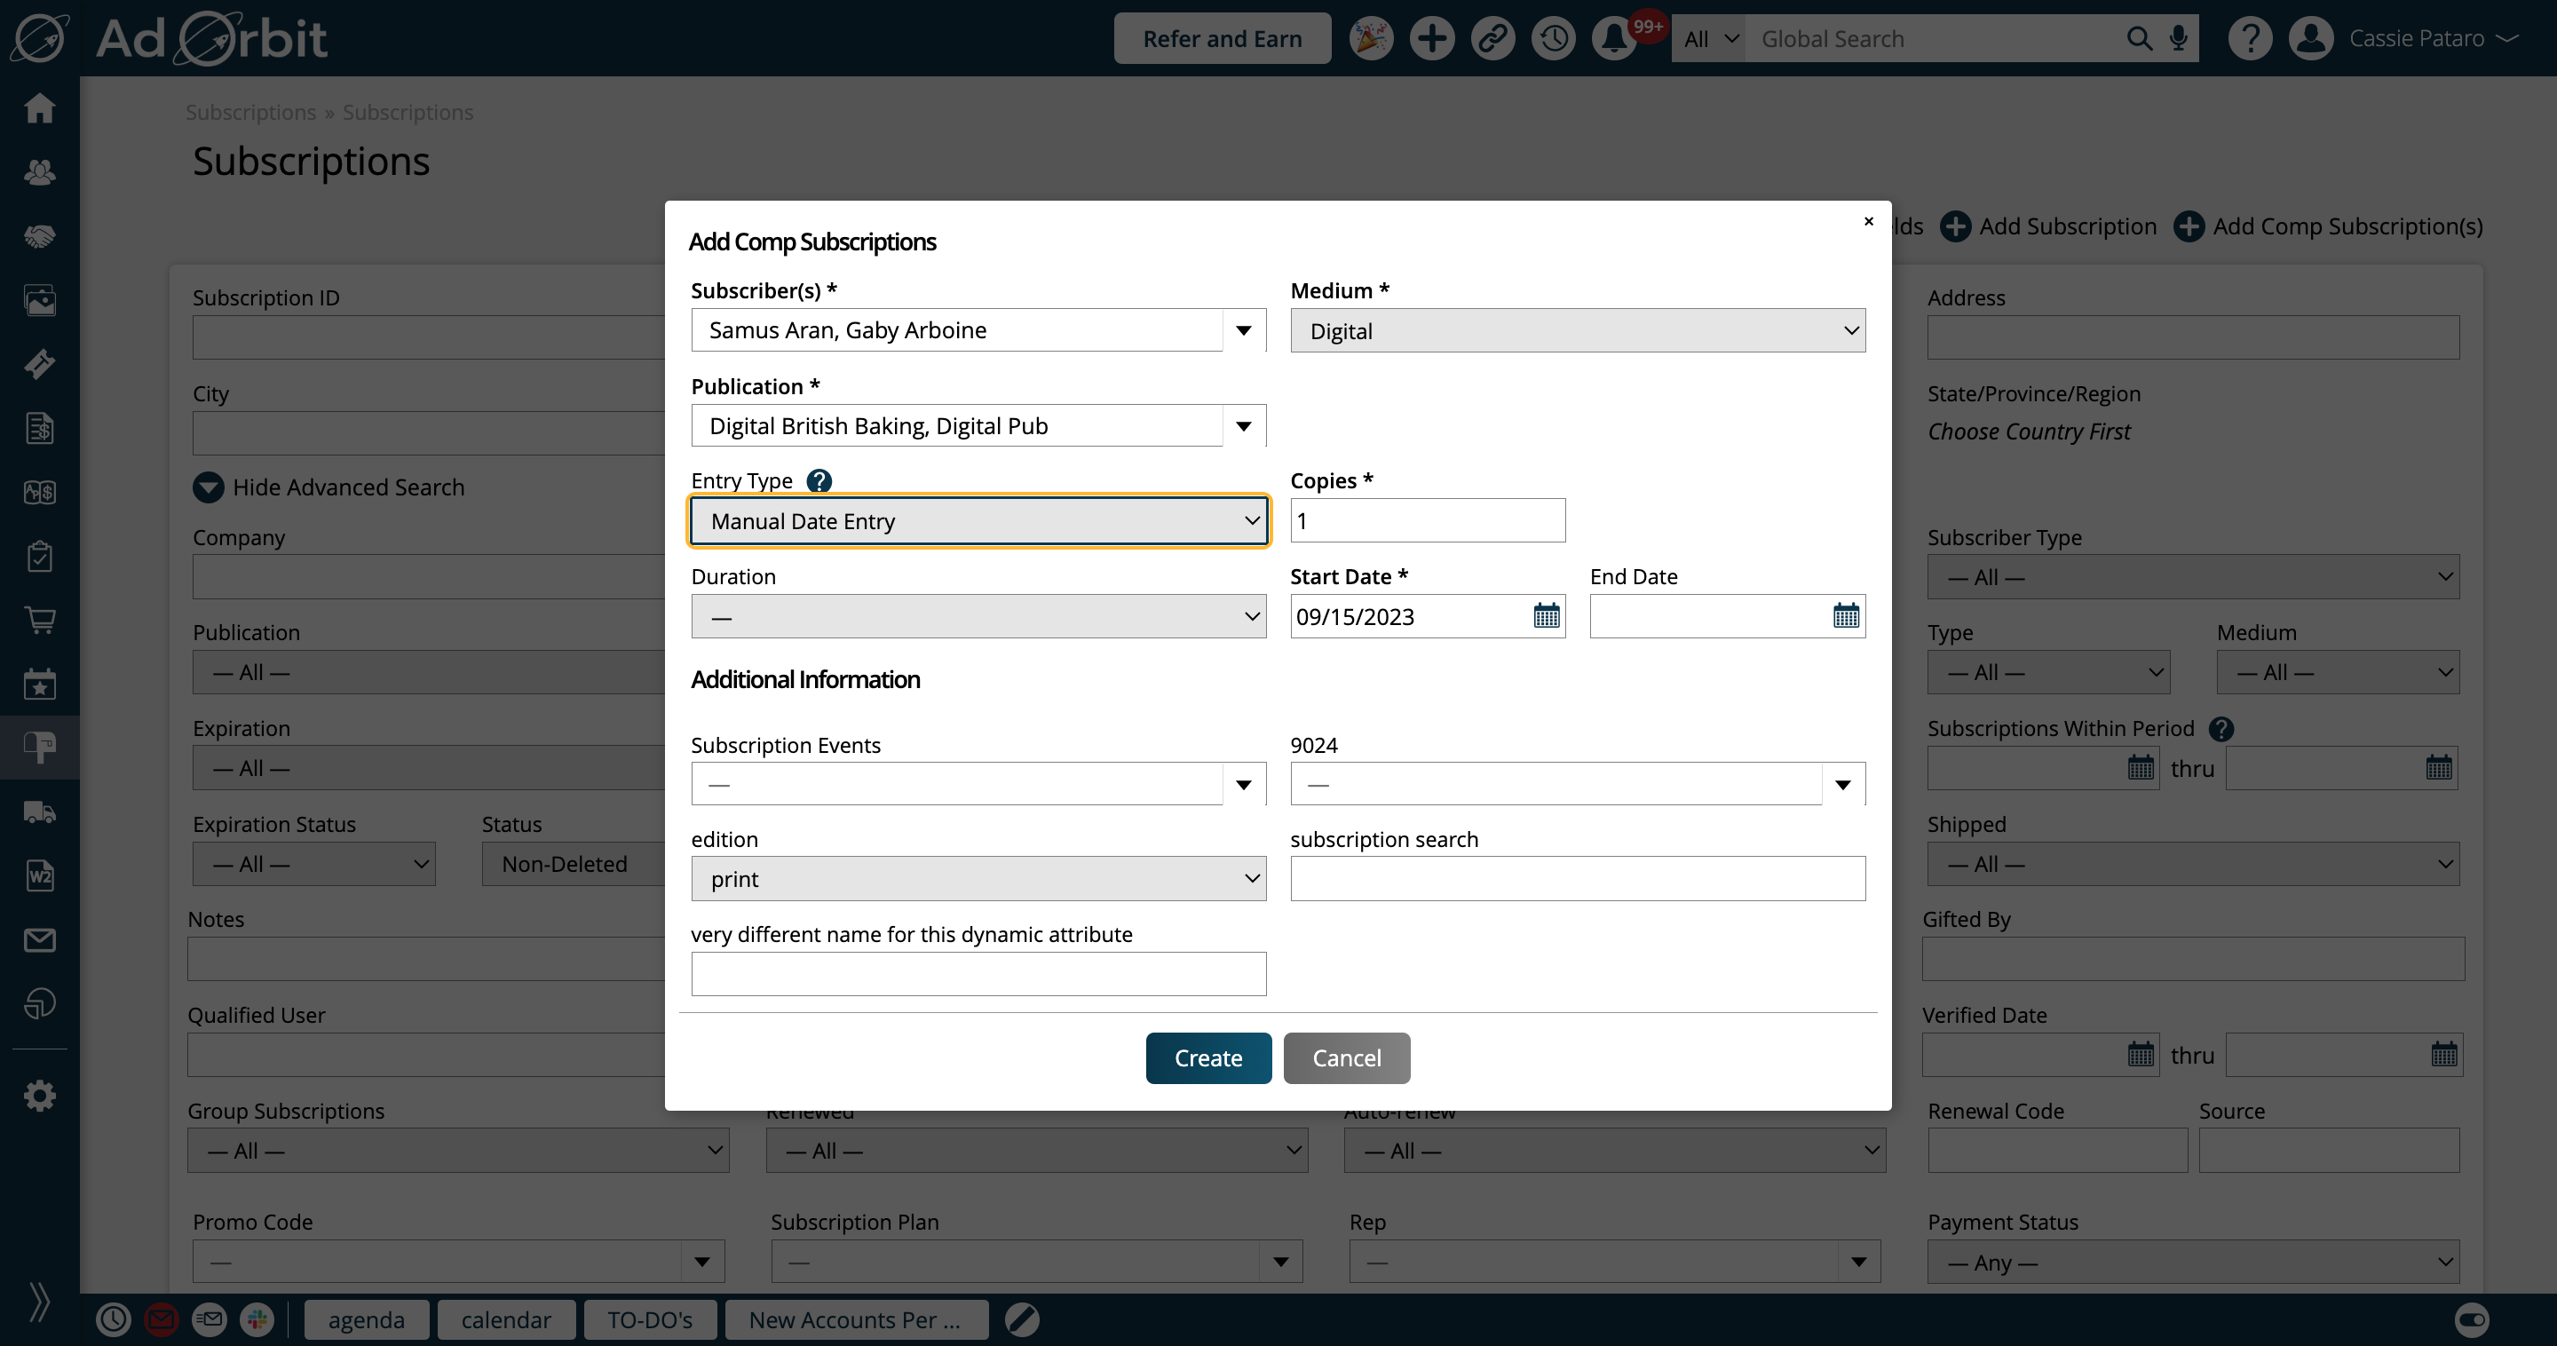2557x1346 pixels.
Task: Open the handshake Sales icon in sidebar
Action: (x=40, y=236)
